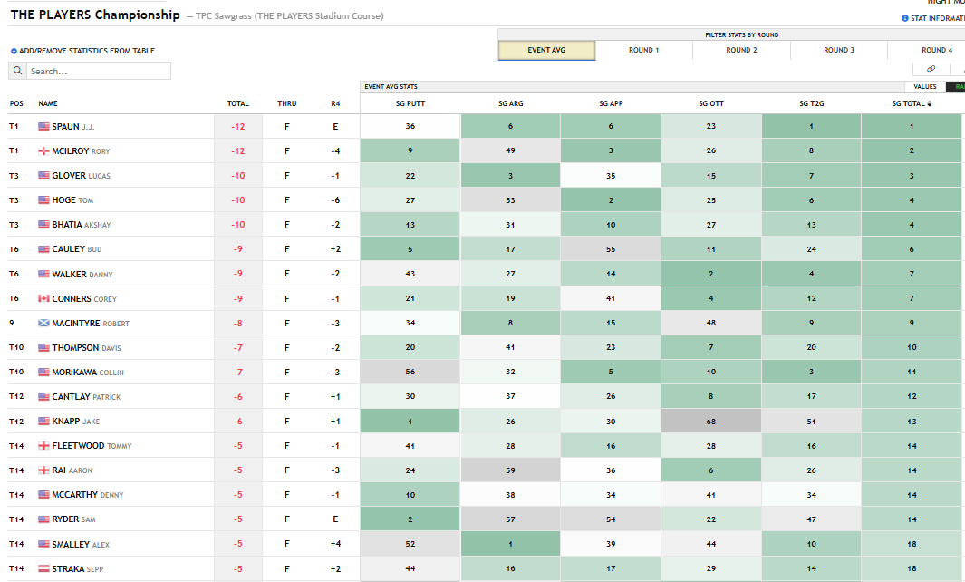
Task: Click the chain link share icon button
Action: (931, 69)
